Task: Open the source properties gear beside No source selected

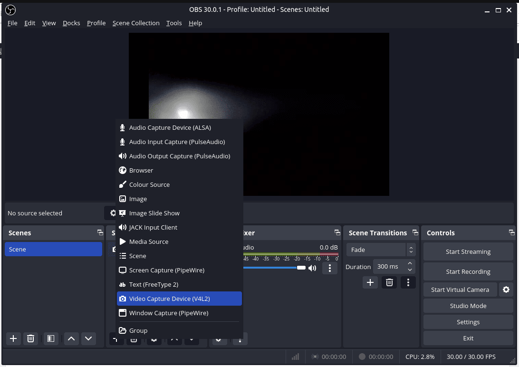Action: coord(113,213)
